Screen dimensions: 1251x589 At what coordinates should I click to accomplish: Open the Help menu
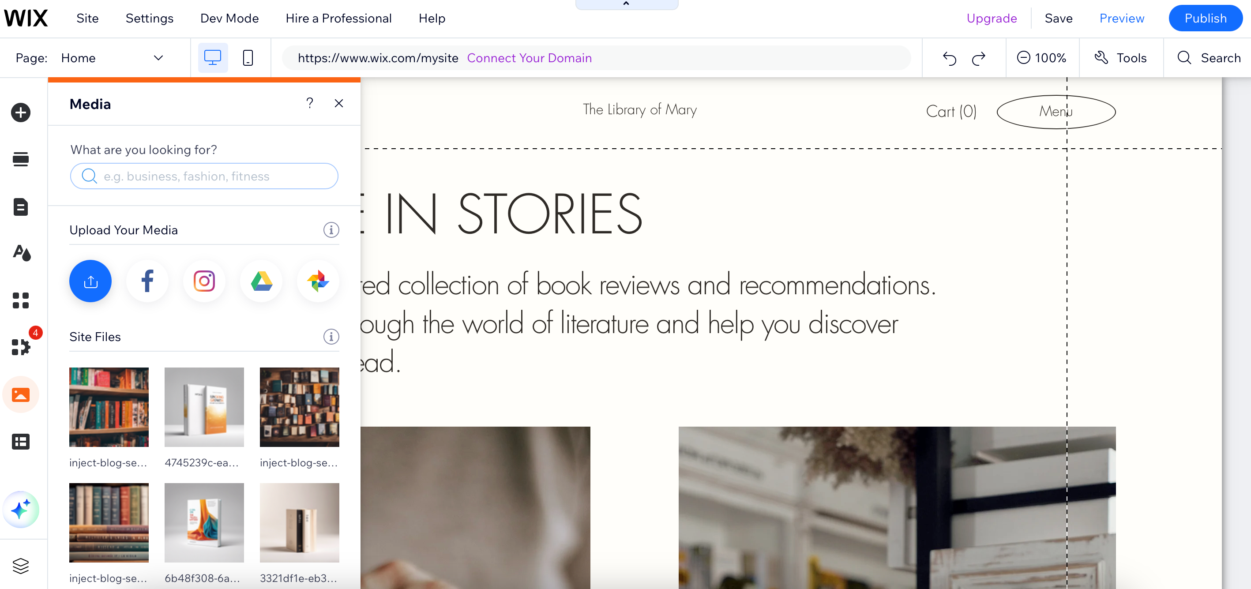(432, 19)
